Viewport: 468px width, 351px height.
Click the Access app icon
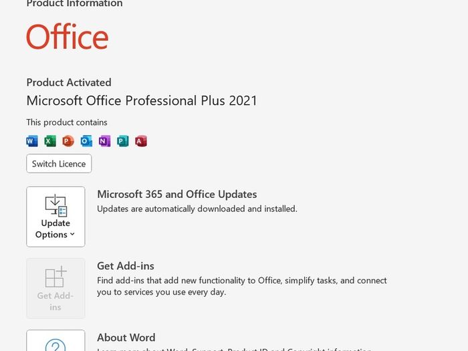[x=141, y=141]
